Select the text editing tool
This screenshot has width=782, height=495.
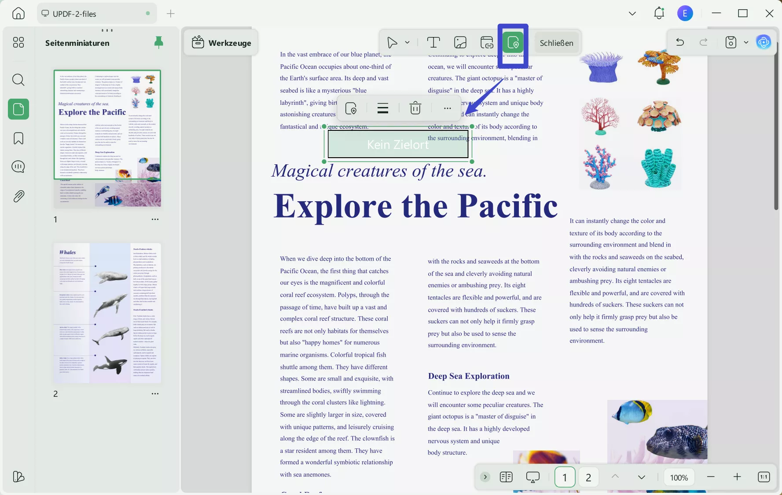(x=433, y=43)
